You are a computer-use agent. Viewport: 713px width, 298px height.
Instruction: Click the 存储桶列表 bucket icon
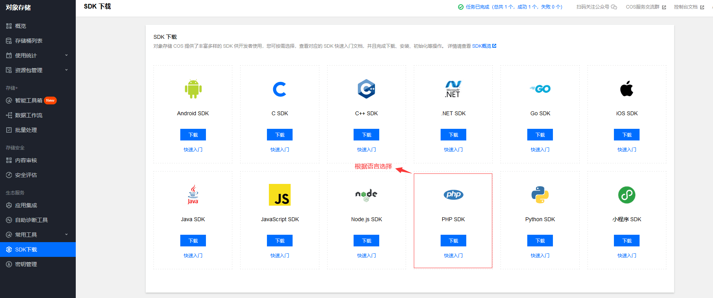pyautogui.click(x=9, y=41)
